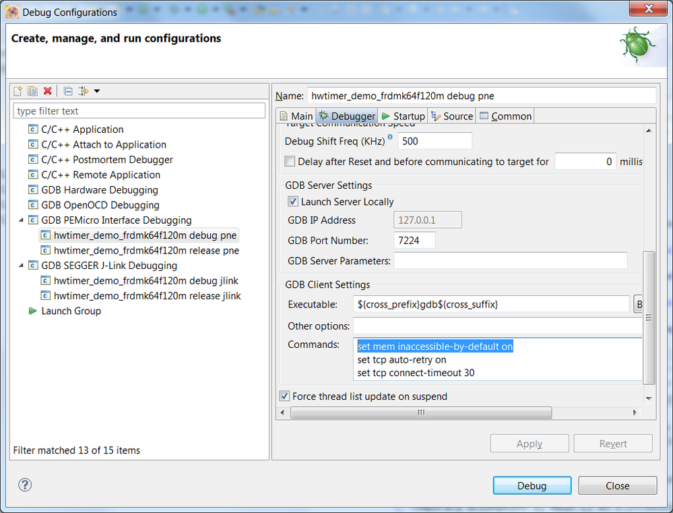Toggle Force thread list update on suspend
Viewport: 673px width, 513px height.
tap(285, 396)
